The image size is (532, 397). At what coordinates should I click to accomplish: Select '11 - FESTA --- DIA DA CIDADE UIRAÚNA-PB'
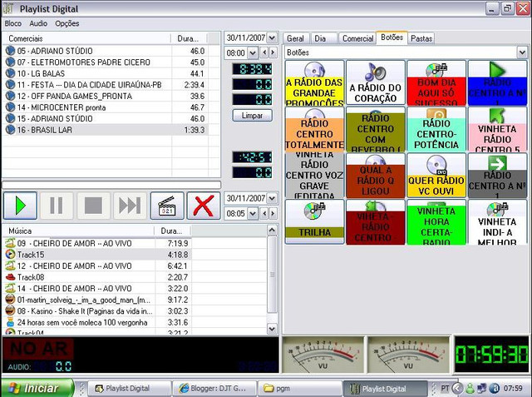coord(106,85)
